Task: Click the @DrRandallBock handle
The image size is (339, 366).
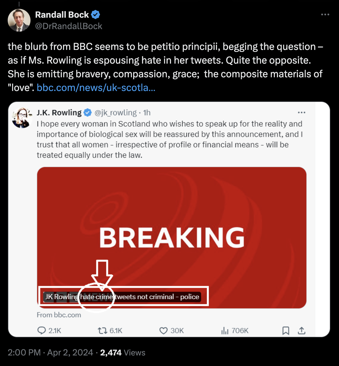Action: pos(68,26)
